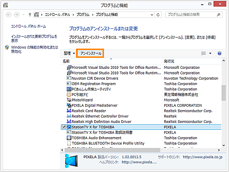This screenshot has width=229, height=172.
Task: Select TOSHIBA Audio Enhancement entry
Action: tap(97, 138)
